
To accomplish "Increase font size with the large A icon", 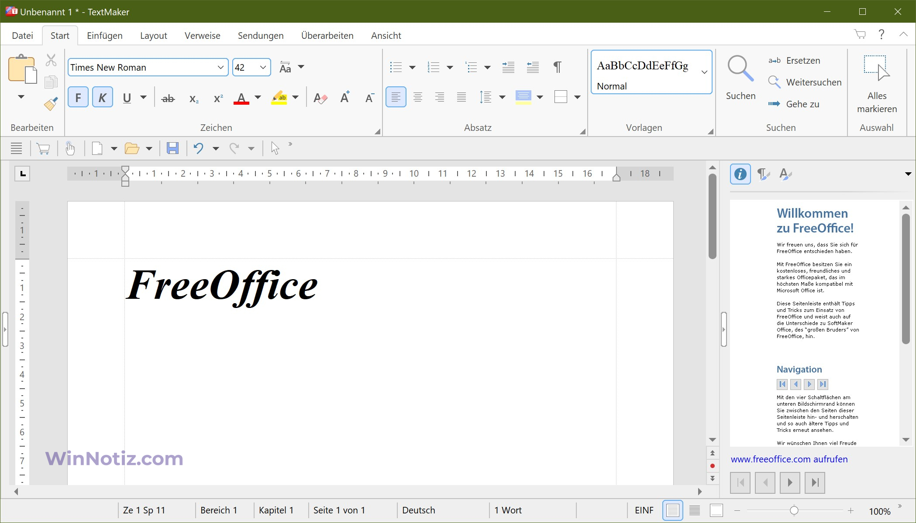I will 345,97.
